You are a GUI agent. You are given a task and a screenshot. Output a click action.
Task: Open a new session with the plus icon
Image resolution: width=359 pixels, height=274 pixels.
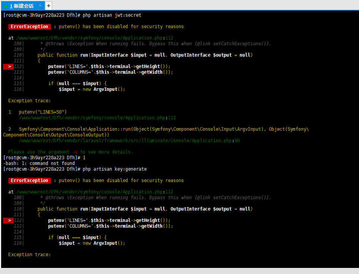tap(48, 6)
